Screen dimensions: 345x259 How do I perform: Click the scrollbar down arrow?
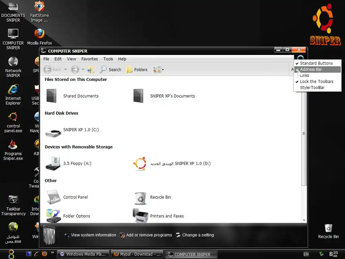tap(304, 220)
